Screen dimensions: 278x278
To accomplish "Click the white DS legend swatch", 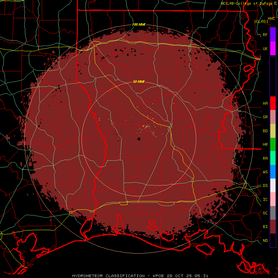I will pos(273,185).
